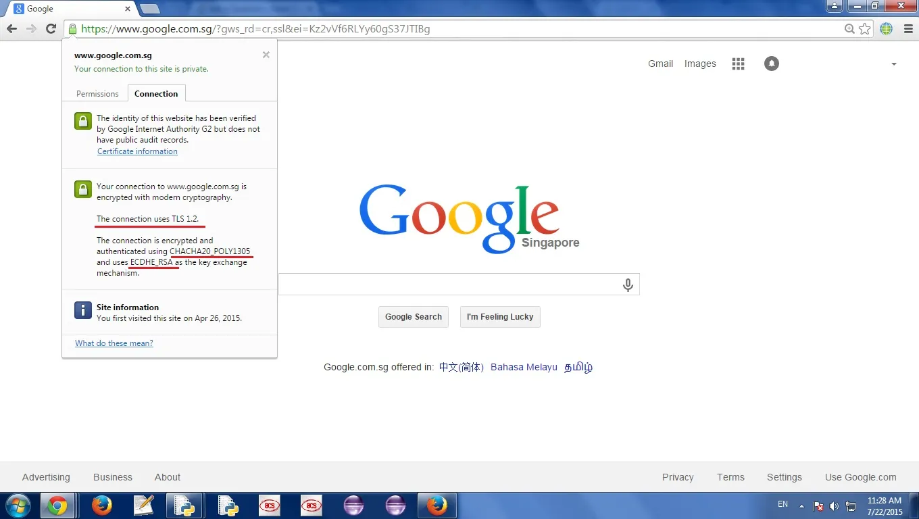Click the address bar URL
The image size is (919, 519).
pyautogui.click(x=255, y=29)
